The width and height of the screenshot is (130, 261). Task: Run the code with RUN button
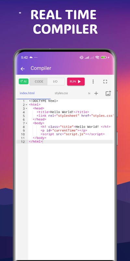[x=76, y=81]
